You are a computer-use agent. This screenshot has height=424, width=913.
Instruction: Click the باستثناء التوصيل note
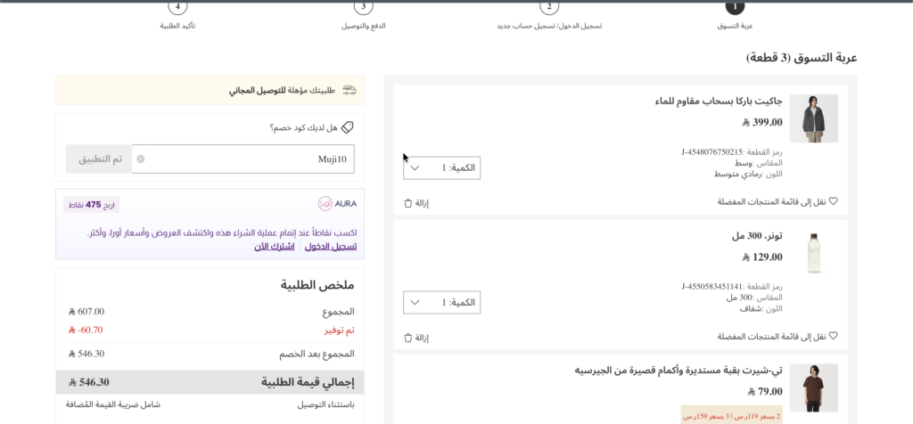tap(326, 404)
